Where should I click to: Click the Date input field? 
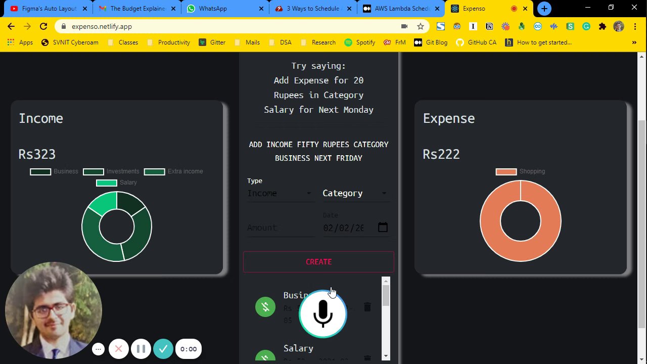pyautogui.click(x=356, y=228)
